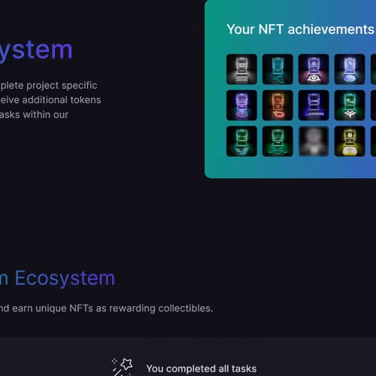Open green NFT with teal V-shaped base
Screen dimensions: 376x376
[241, 141]
